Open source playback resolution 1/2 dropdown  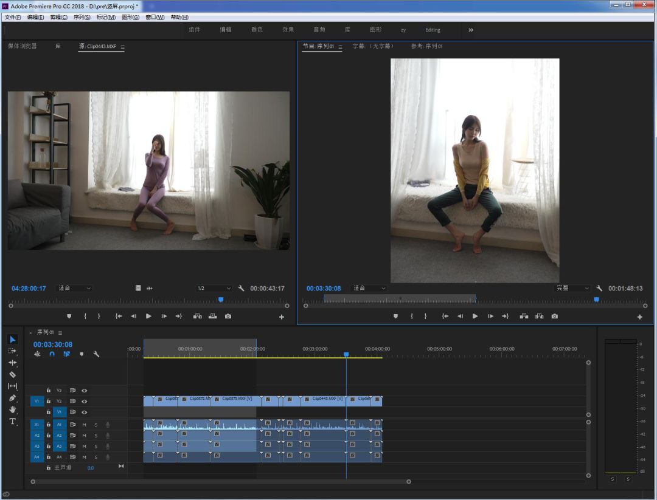(214, 289)
